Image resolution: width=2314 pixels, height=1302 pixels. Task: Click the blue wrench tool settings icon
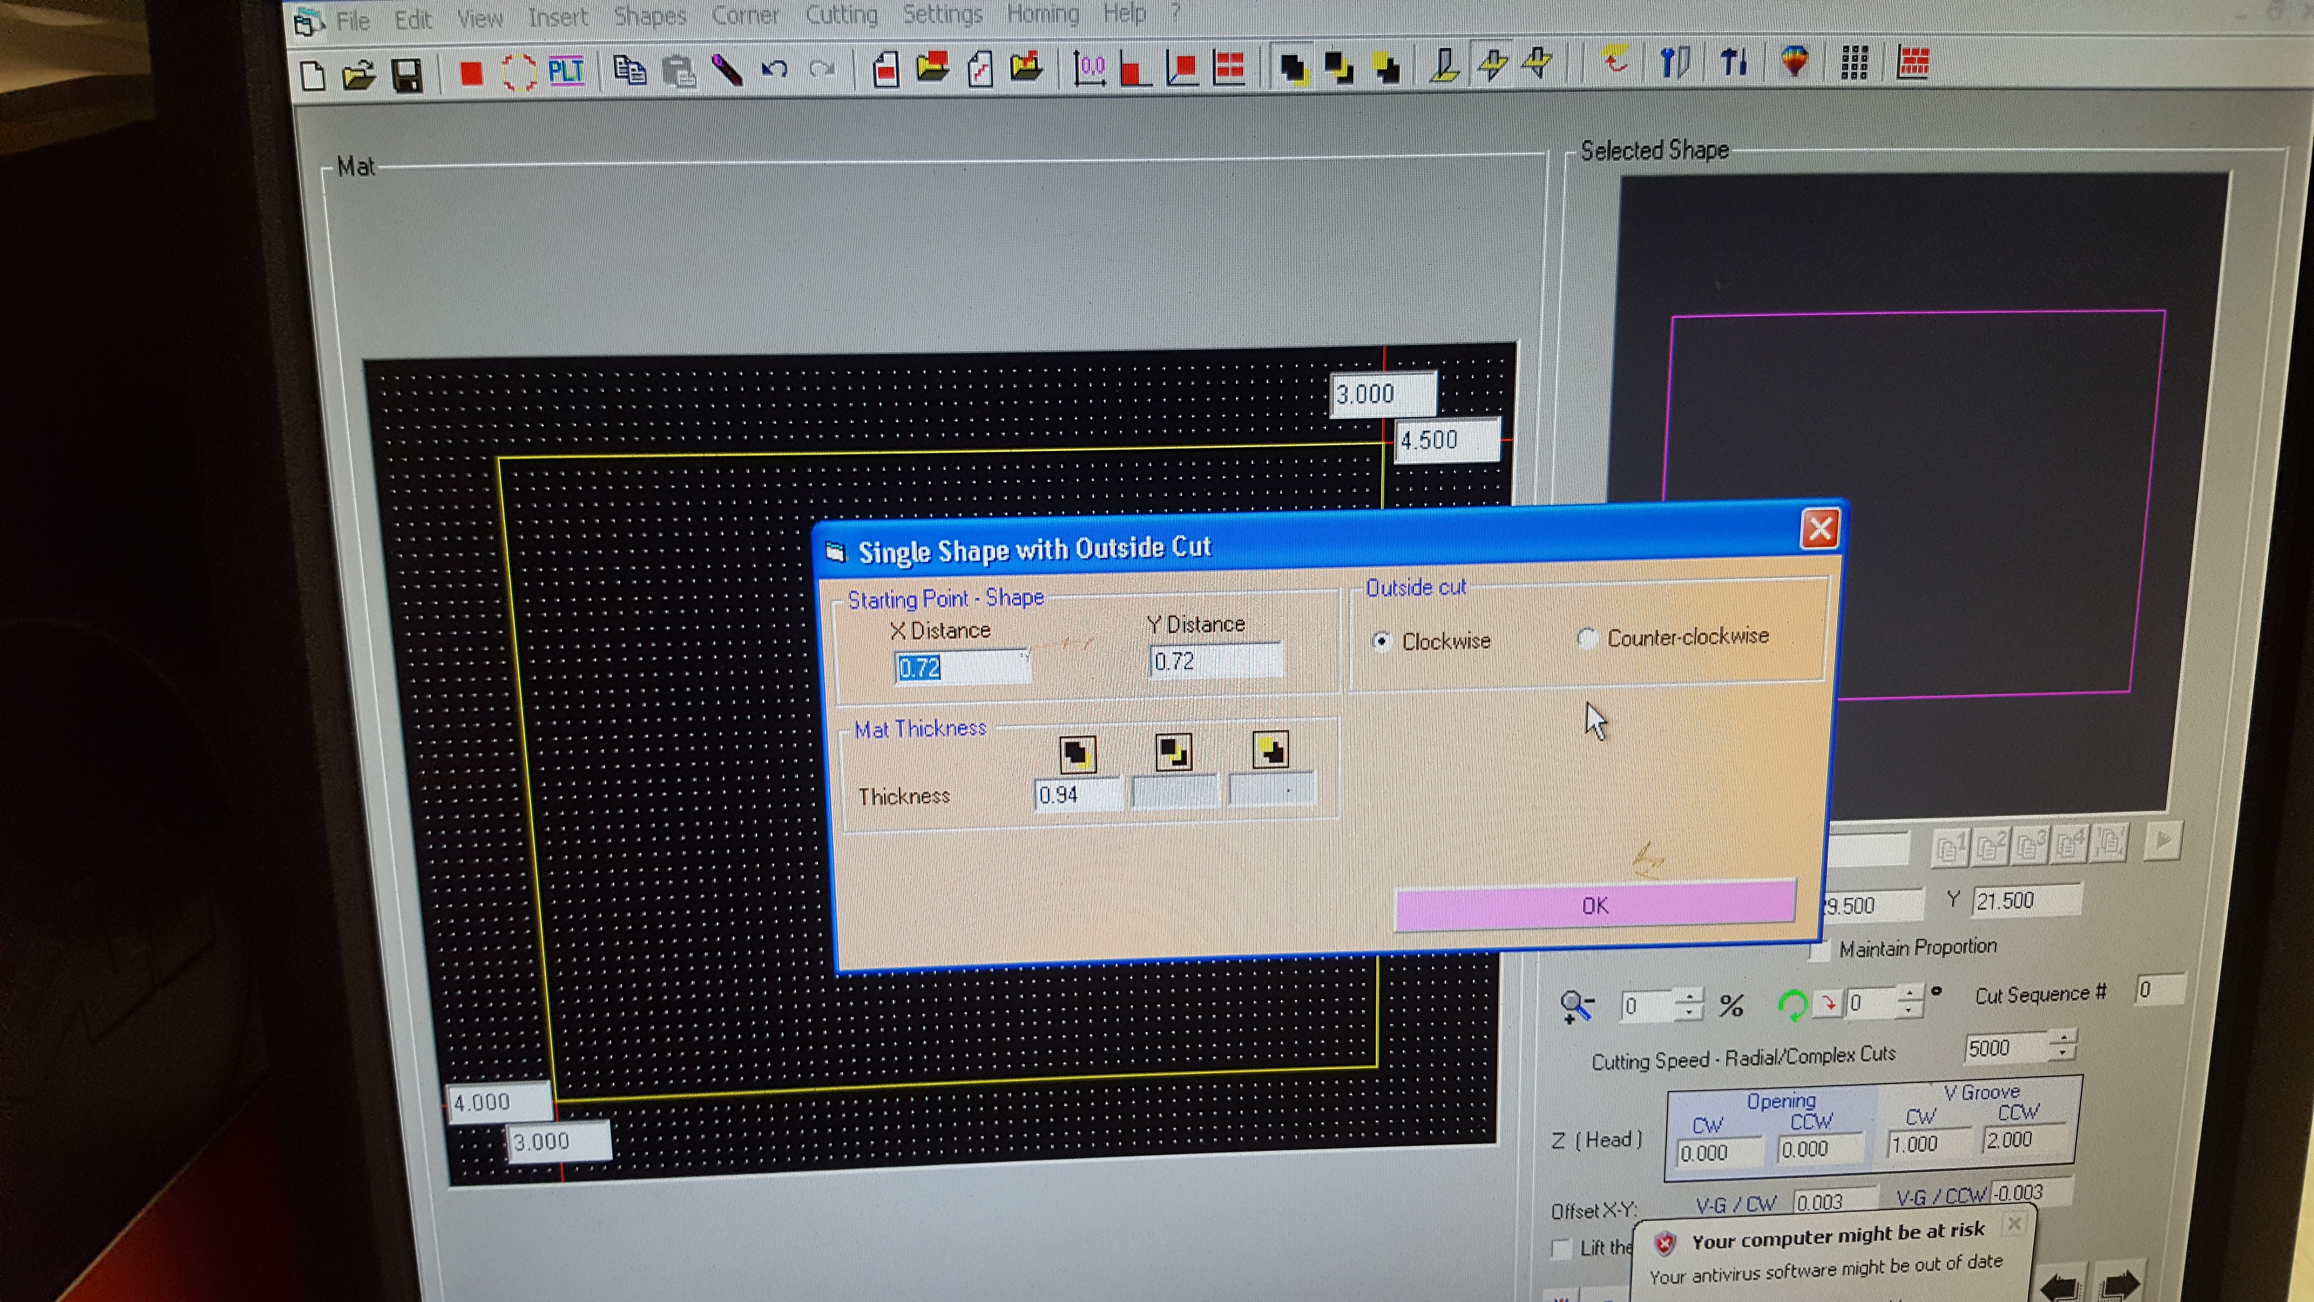click(x=1674, y=62)
